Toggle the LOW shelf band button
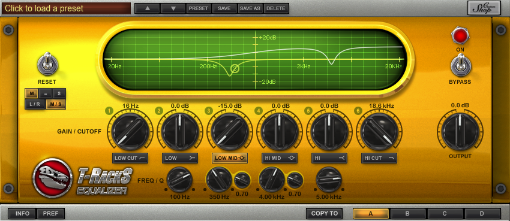Screen dimensions: 510x221 tap(180, 158)
